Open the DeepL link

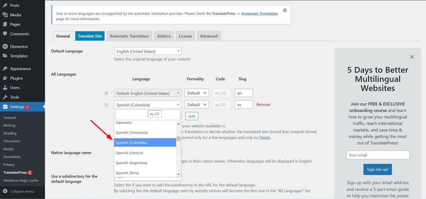coord(264,138)
